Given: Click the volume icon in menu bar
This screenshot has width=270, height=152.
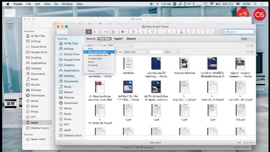Looking at the screenshot, I should point(218,4).
